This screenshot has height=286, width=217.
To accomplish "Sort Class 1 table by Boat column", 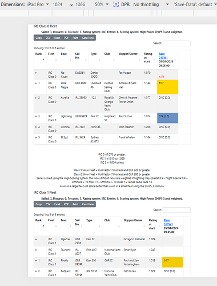I will coord(66,226).
